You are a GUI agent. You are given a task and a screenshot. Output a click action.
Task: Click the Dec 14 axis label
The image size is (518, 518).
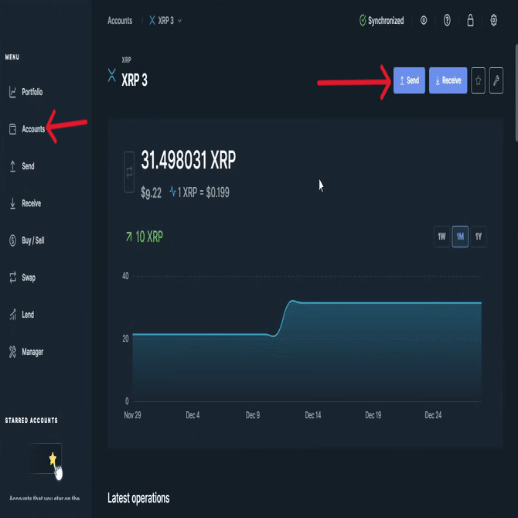tap(313, 415)
